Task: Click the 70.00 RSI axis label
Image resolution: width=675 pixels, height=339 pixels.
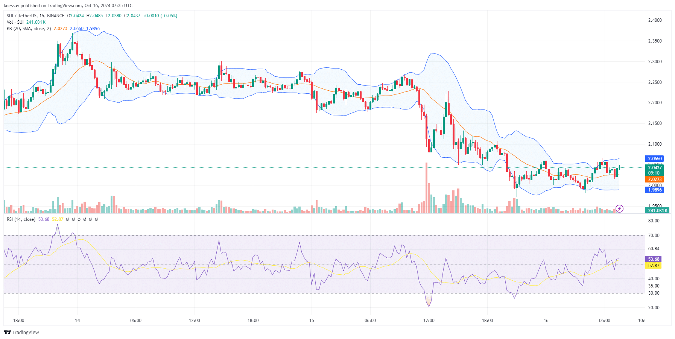Action: pyautogui.click(x=654, y=236)
